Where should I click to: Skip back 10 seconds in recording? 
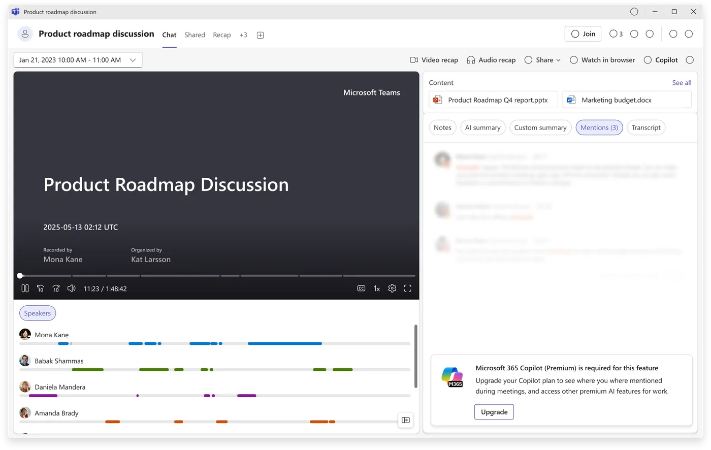click(41, 288)
